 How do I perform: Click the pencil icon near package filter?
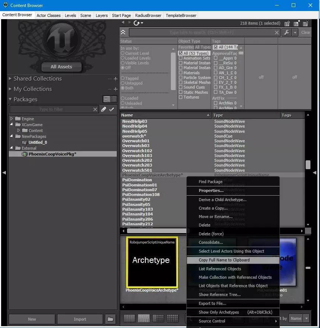(x=104, y=110)
